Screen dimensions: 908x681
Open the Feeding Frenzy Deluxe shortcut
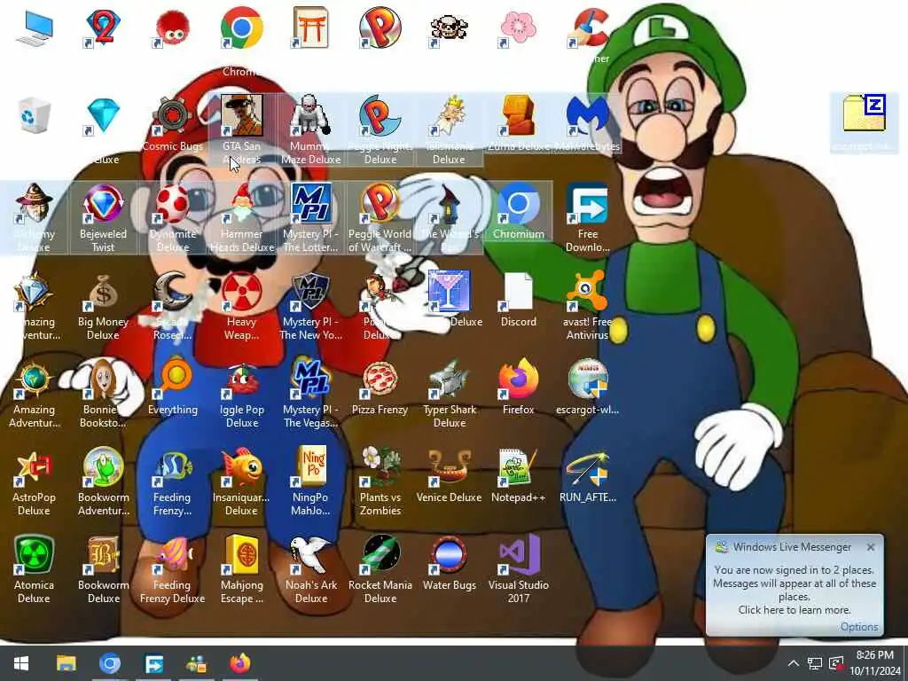(172, 555)
